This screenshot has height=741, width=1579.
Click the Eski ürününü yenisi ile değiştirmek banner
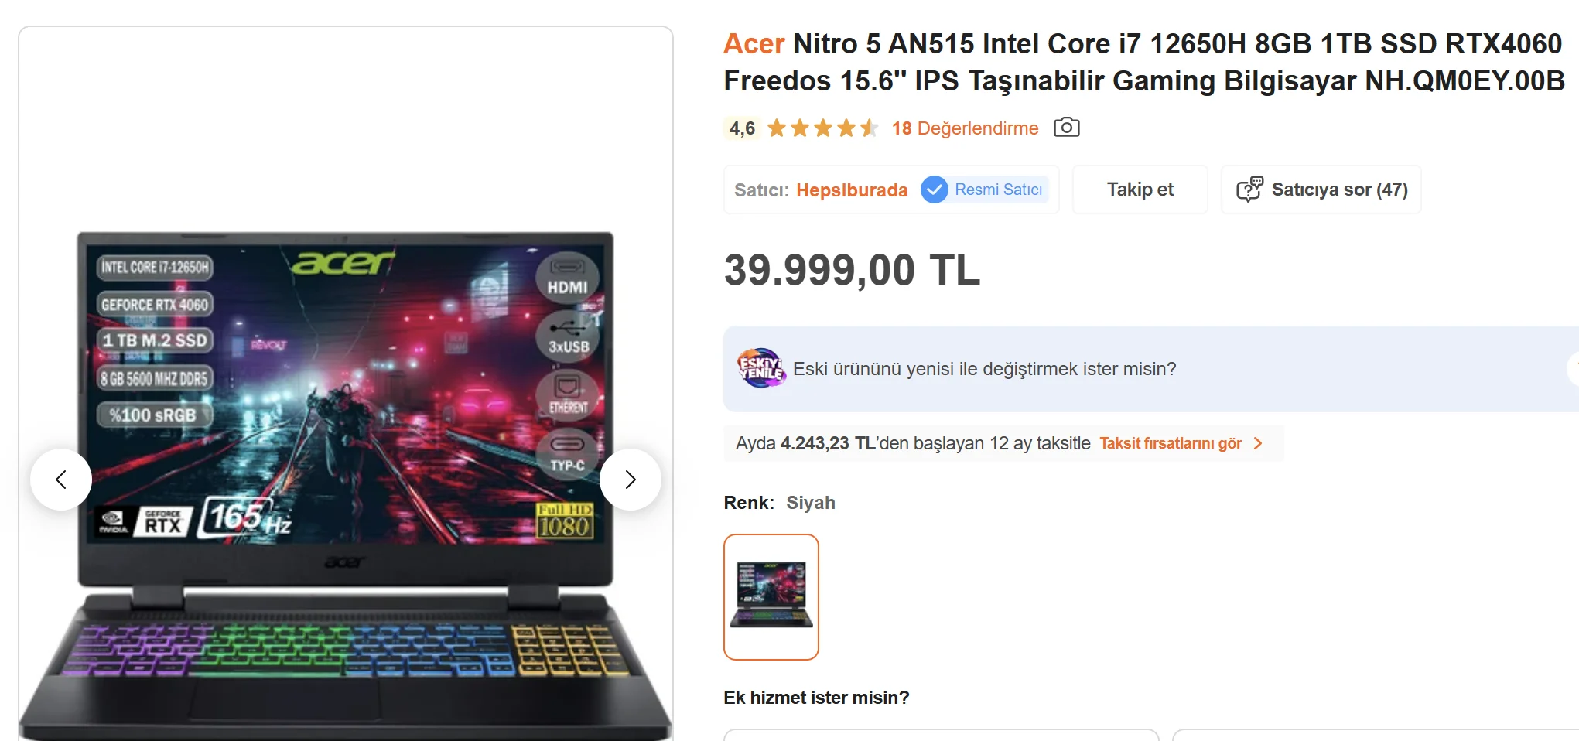click(x=1151, y=369)
